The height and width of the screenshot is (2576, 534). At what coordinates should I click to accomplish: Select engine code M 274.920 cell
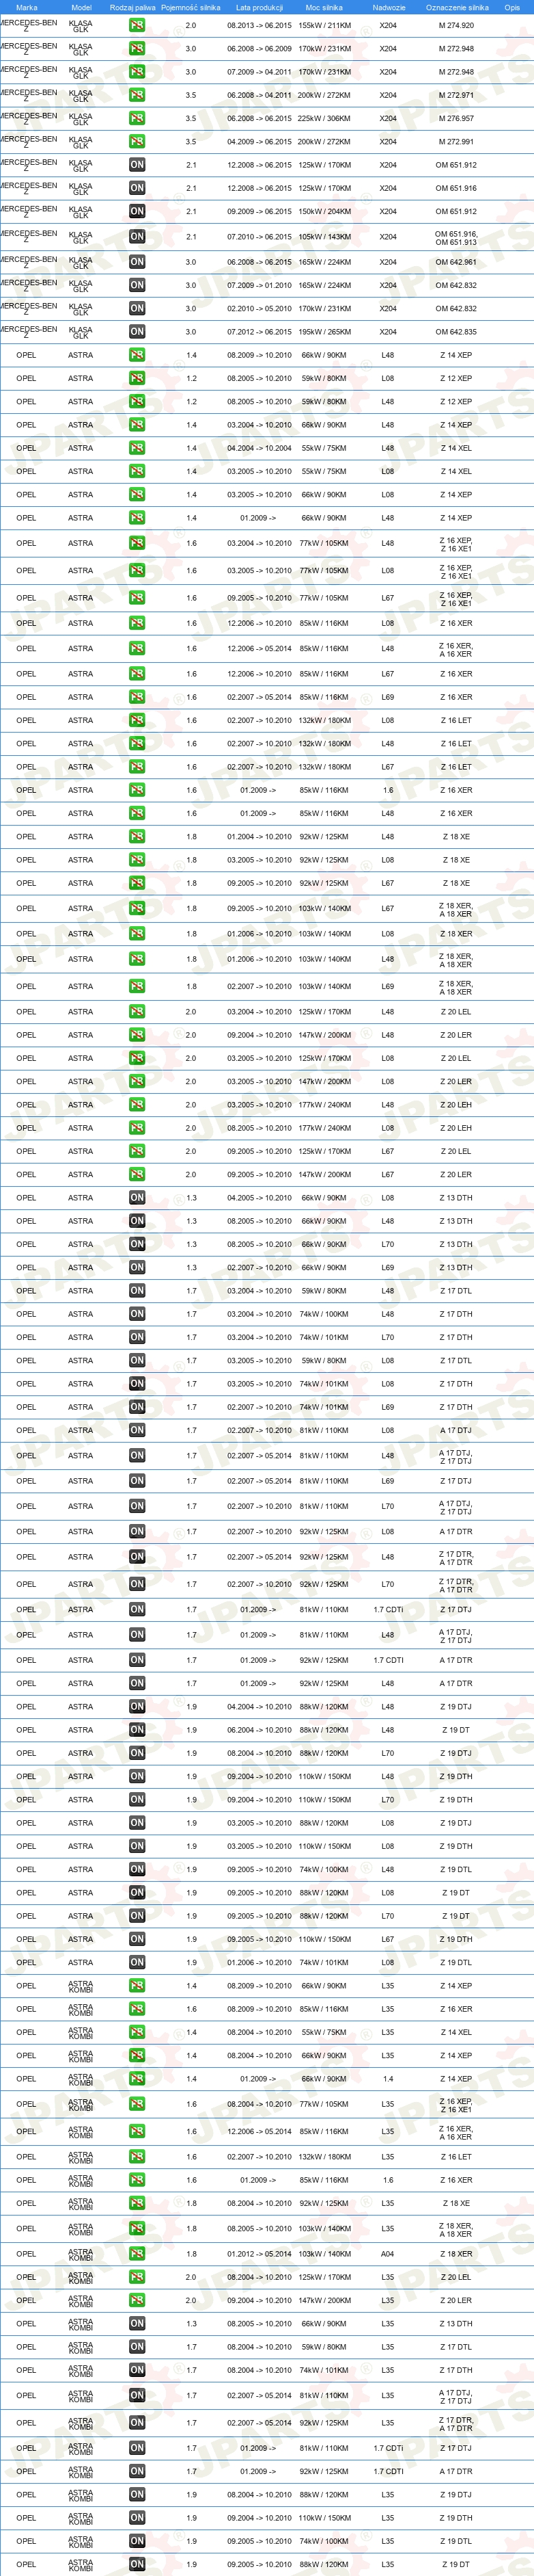coord(456,25)
